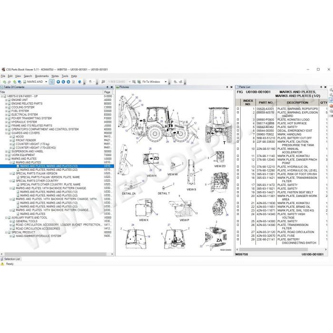The height and width of the screenshot is (333, 333).
Task: Open the Bookmarks menu
Action: (42, 76)
